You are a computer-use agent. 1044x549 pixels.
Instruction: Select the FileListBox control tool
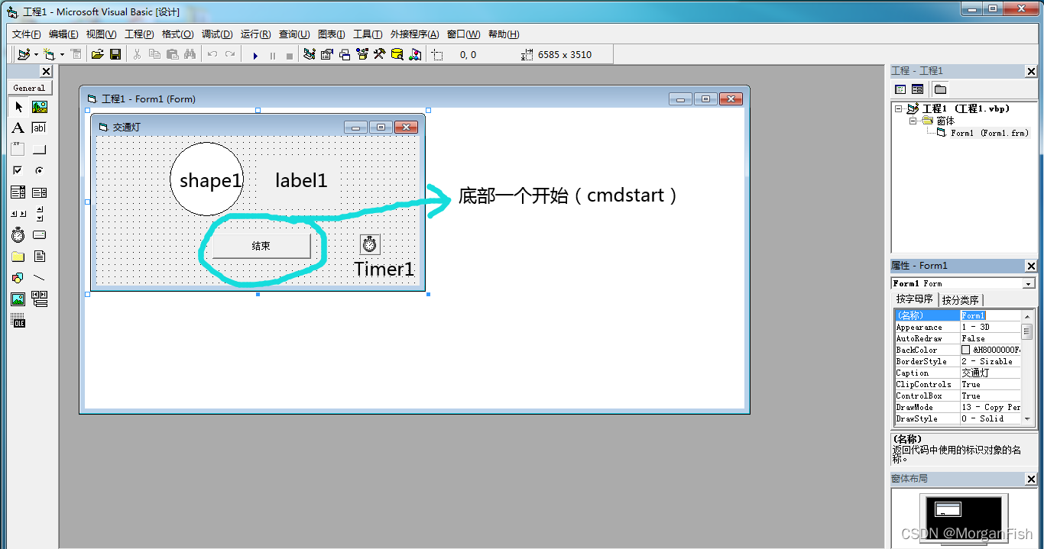pos(40,256)
